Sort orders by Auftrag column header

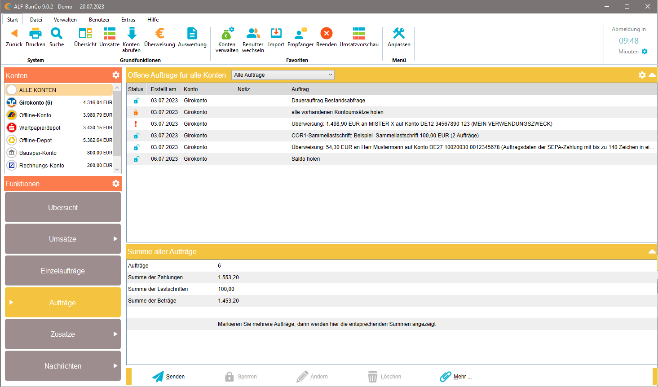tap(473, 89)
